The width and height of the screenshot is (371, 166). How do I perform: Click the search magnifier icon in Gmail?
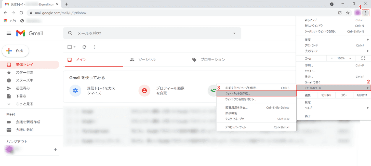[70, 33]
